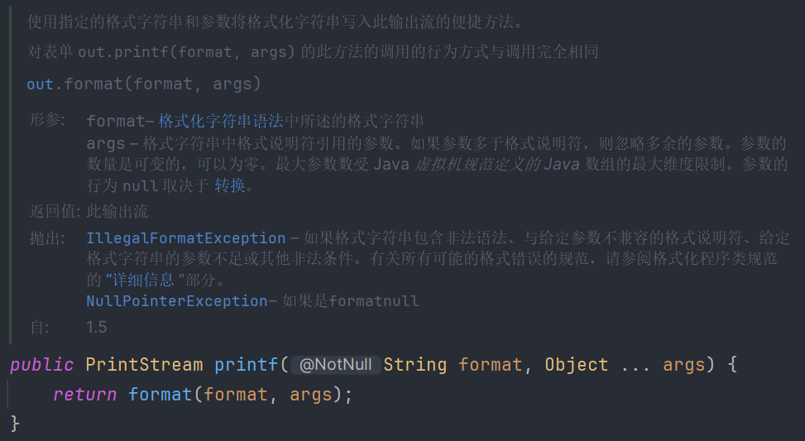The width and height of the screenshot is (805, 441).
Task: Click the return keyword
Action: [x=84, y=395]
